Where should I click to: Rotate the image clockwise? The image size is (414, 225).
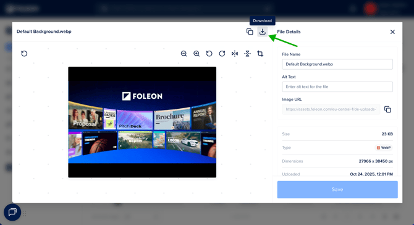[222, 54]
